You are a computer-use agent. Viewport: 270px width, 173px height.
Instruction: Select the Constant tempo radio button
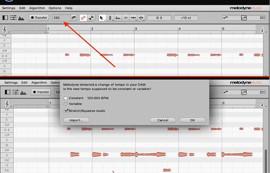coord(66,98)
